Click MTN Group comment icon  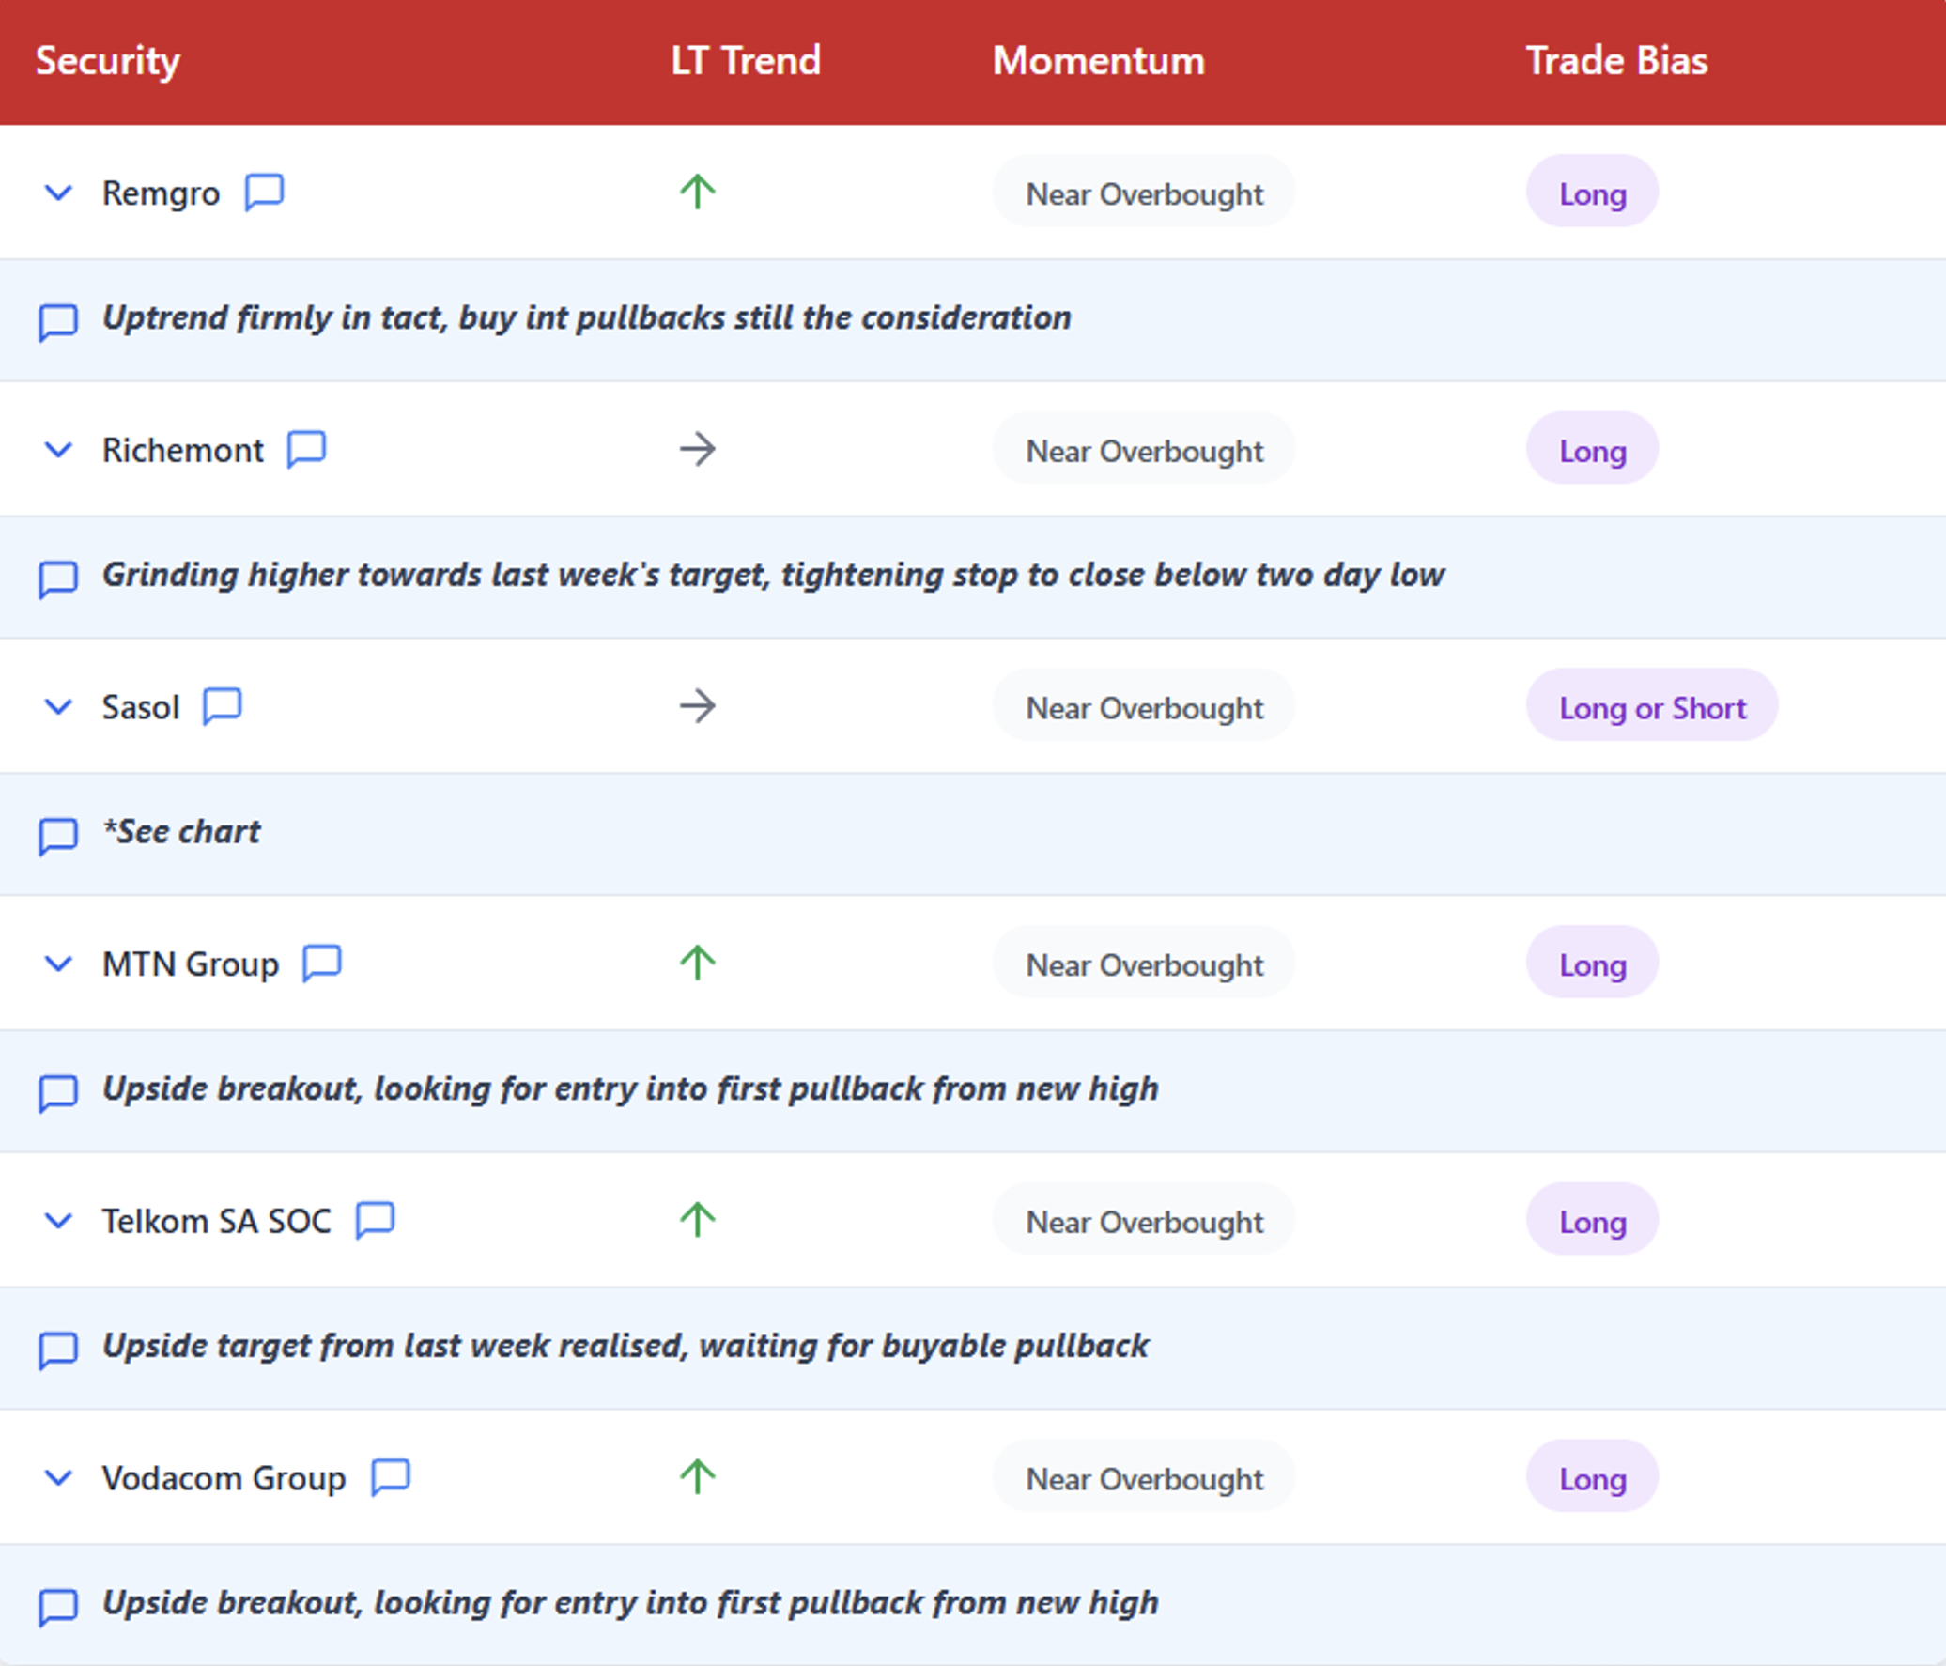click(322, 964)
